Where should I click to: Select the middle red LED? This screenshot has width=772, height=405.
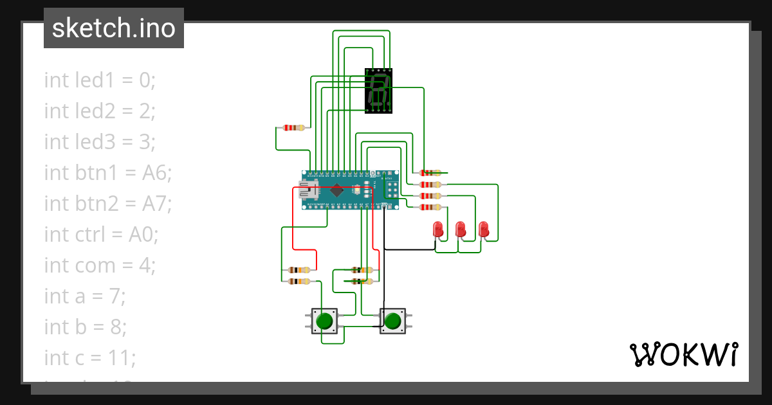coord(461,230)
